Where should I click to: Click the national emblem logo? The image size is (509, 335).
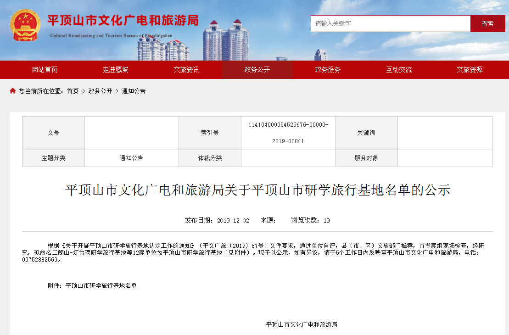25,25
